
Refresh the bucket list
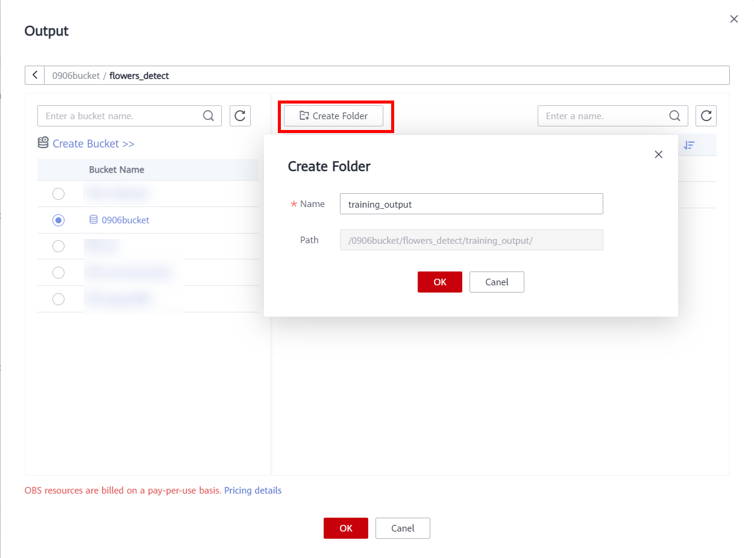tap(240, 116)
